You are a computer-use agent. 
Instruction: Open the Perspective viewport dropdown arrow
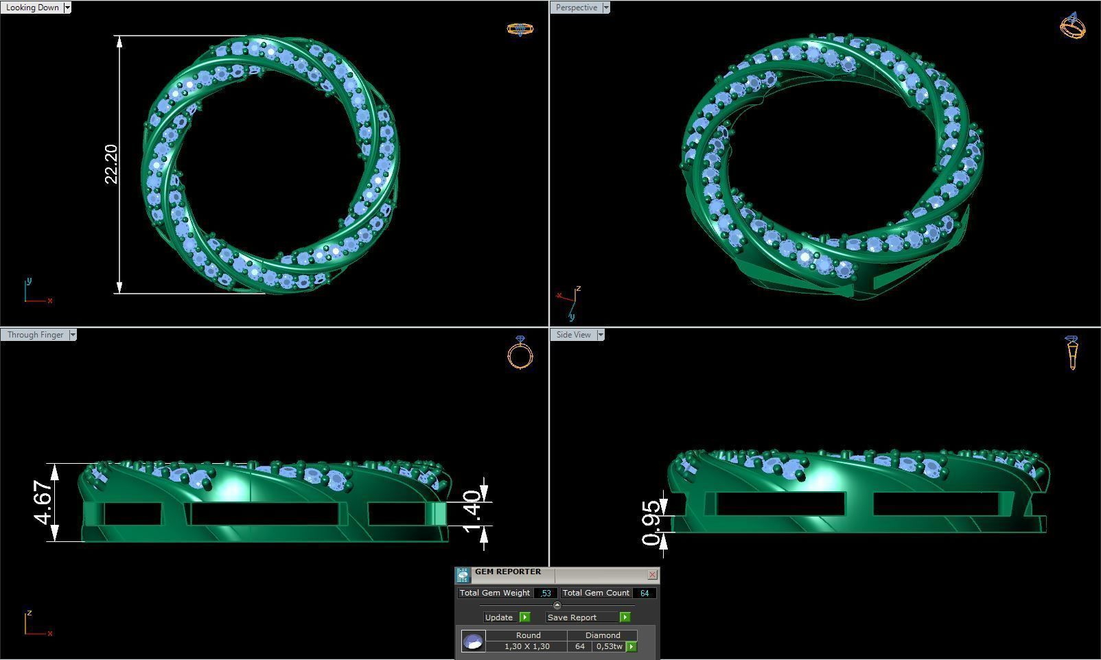605,8
